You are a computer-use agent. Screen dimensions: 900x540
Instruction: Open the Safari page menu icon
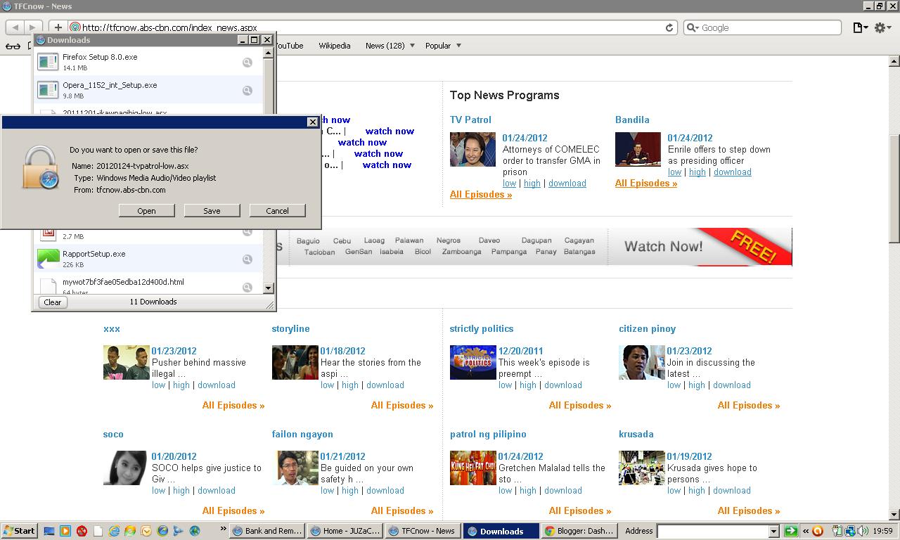[x=861, y=27]
